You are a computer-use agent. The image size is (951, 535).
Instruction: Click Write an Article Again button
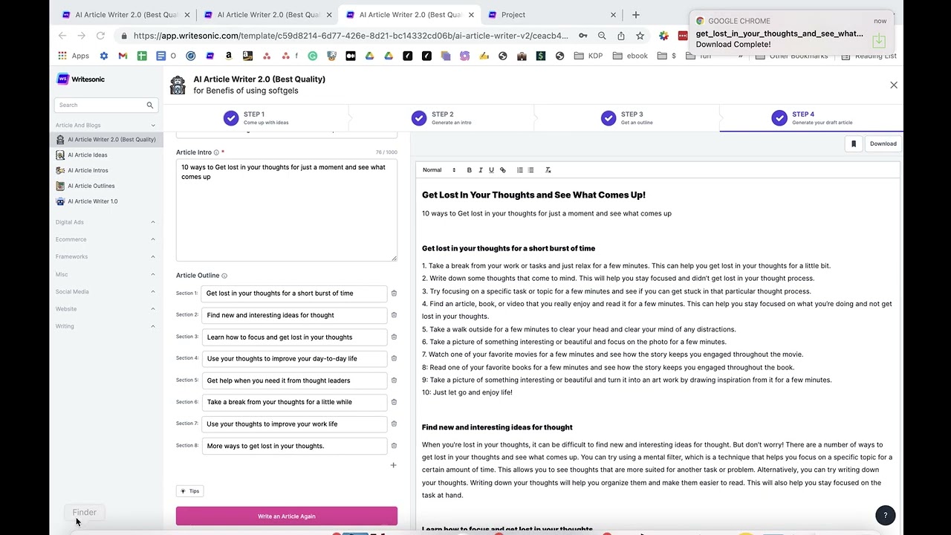[287, 516]
